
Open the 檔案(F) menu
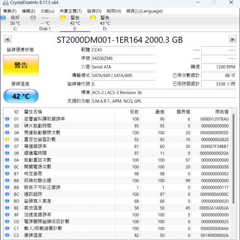click(10, 11)
